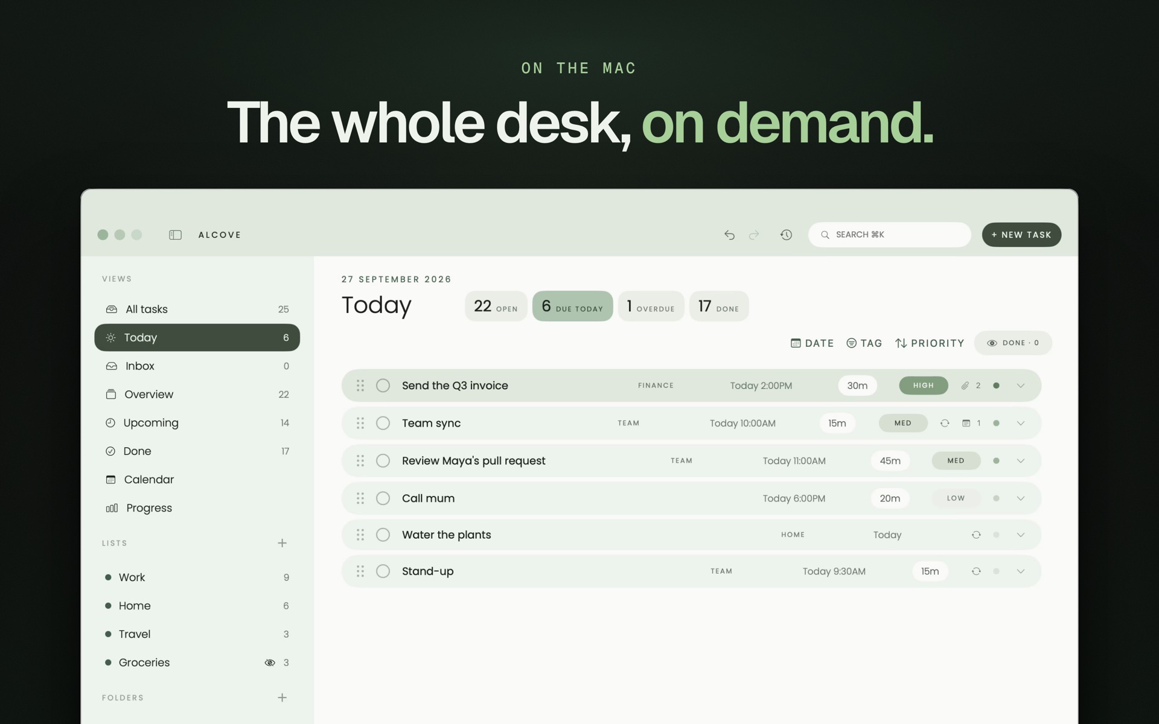Image resolution: width=1159 pixels, height=724 pixels.
Task: Create a task with New Task
Action: click(1021, 235)
